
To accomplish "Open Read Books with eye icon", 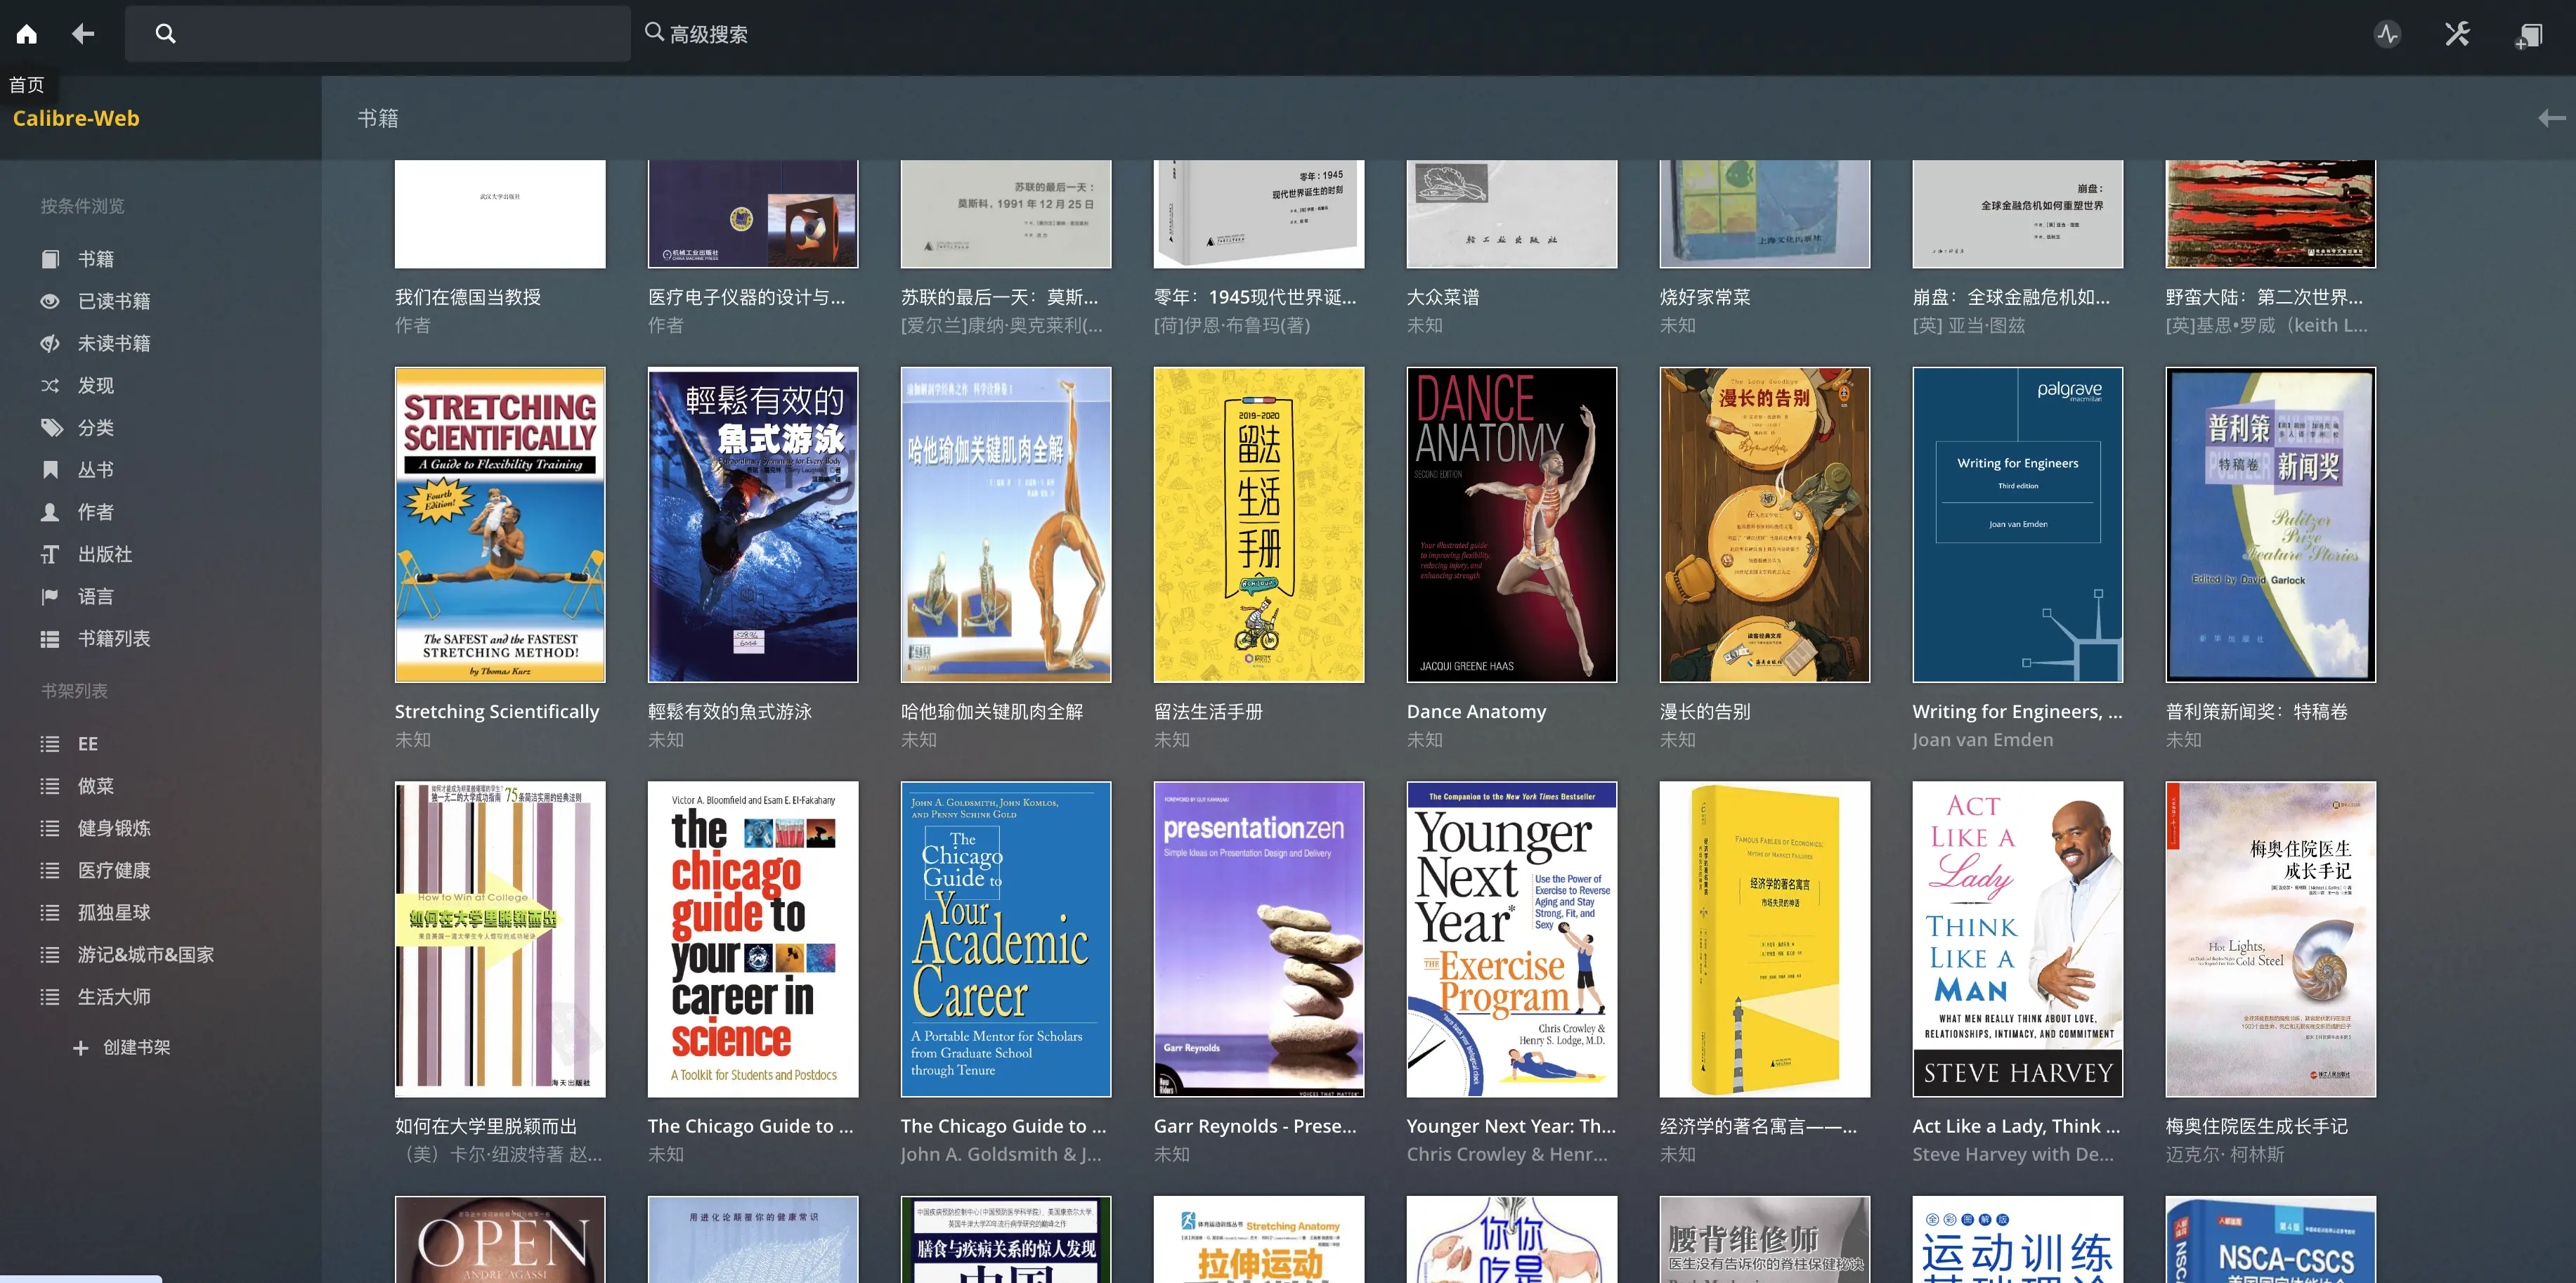I will point(113,301).
